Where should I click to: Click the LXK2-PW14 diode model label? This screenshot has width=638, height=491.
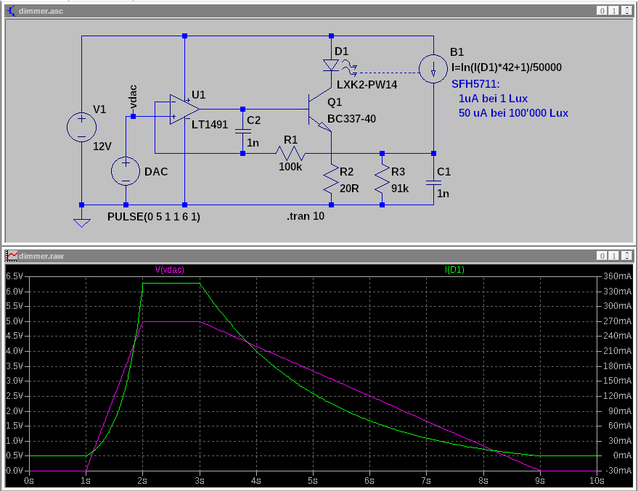click(367, 85)
